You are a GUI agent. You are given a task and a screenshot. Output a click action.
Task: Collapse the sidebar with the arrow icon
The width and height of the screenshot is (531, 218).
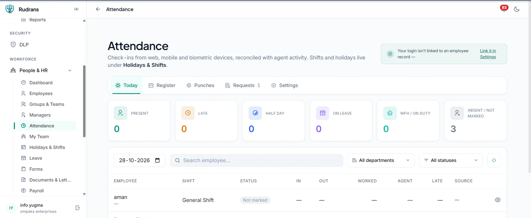pos(77,9)
